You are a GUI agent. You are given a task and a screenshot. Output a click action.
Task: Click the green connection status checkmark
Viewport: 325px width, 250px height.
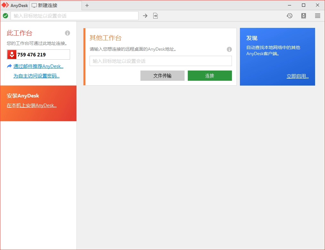(5, 15)
